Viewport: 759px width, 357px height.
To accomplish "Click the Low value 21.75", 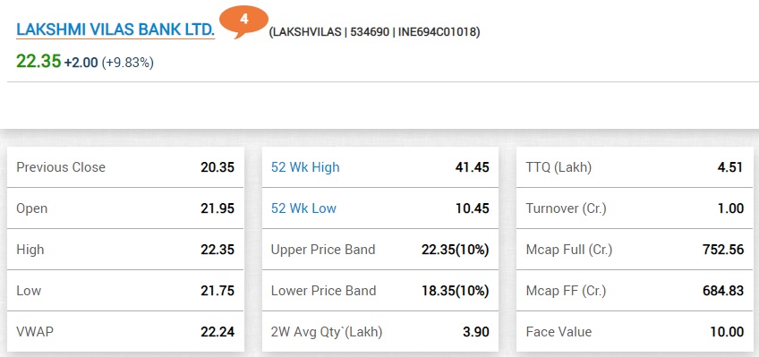I will click(217, 291).
